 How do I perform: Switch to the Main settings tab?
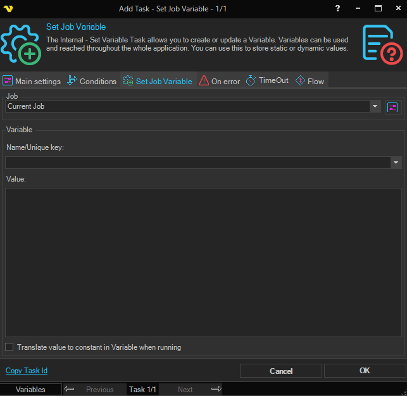click(32, 81)
